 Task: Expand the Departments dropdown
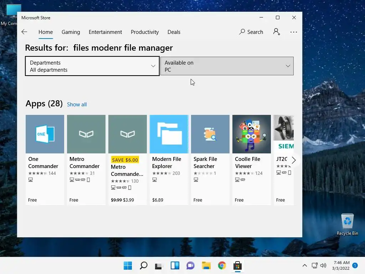(92, 66)
